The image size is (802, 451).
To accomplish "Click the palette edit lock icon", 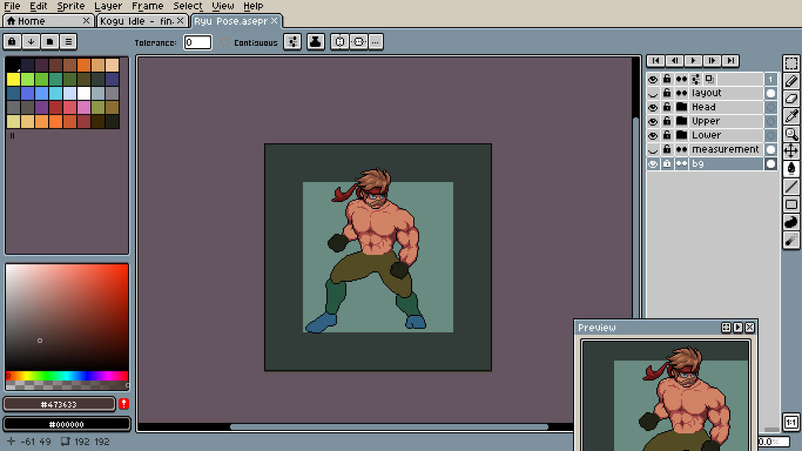I will [x=13, y=42].
